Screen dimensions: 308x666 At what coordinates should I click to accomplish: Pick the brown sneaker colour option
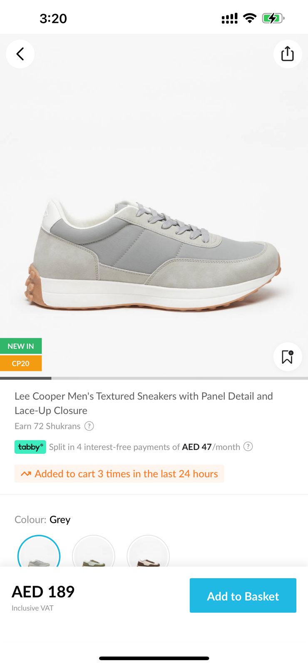(148, 554)
